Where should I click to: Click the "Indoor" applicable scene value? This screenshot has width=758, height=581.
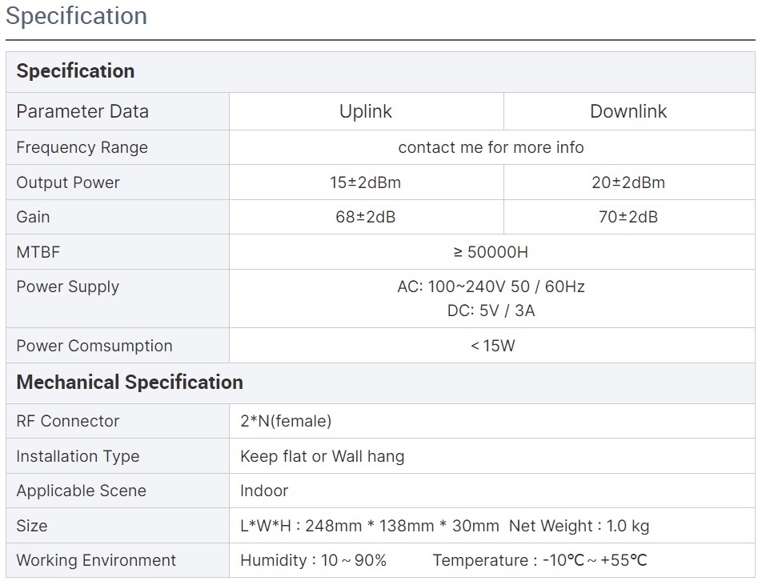(264, 491)
